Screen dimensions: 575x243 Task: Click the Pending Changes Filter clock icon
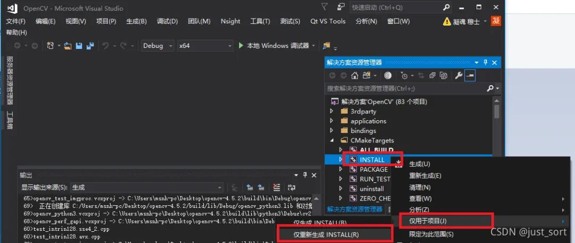(x=404, y=76)
